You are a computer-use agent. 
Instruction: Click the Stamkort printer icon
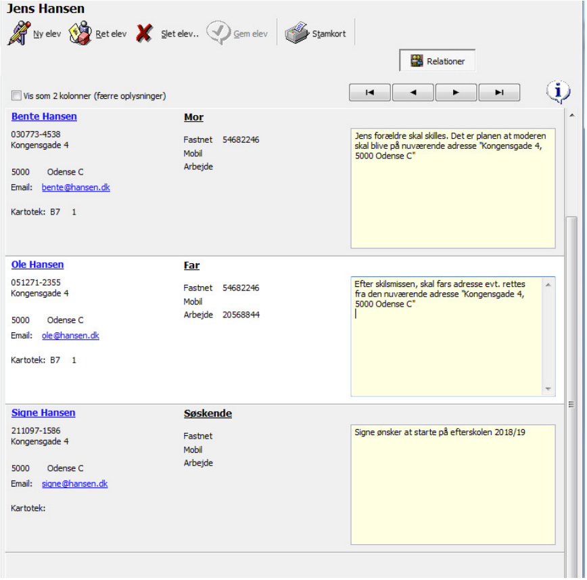296,33
